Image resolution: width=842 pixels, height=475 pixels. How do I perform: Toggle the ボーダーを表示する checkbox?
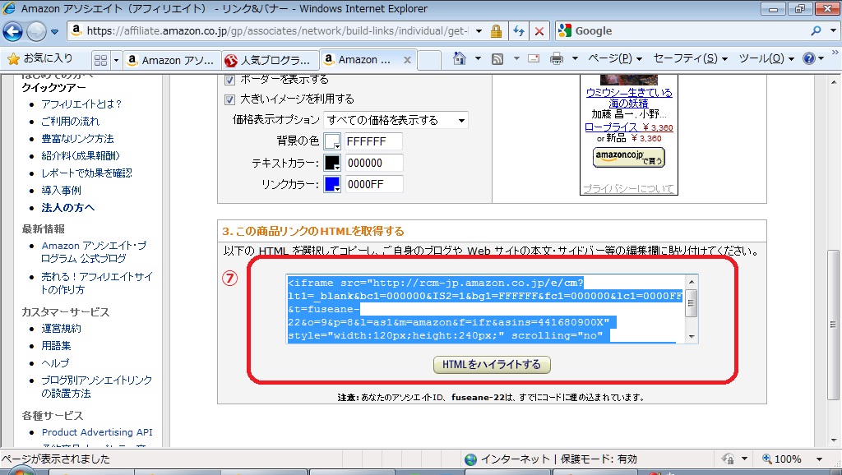point(230,80)
